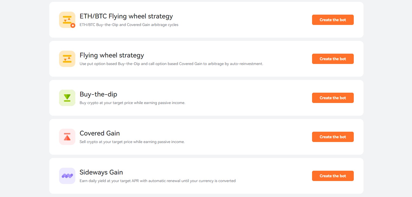Click the ETH/BTC Flying wheel strategy icon

(x=67, y=20)
